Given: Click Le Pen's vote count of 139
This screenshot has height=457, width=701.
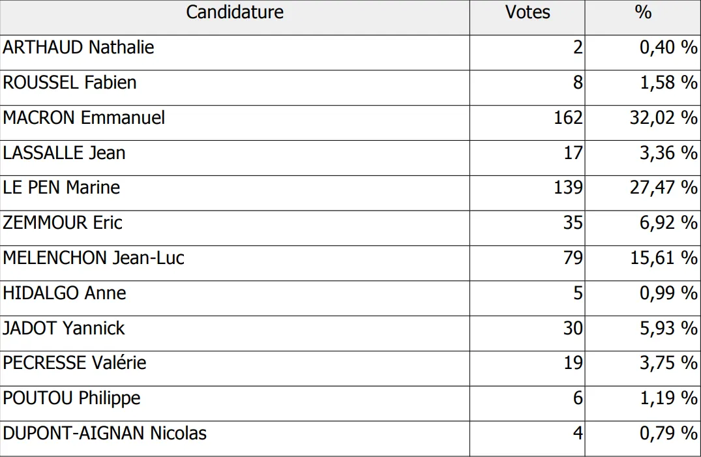Looking at the screenshot, I should coord(567,188).
